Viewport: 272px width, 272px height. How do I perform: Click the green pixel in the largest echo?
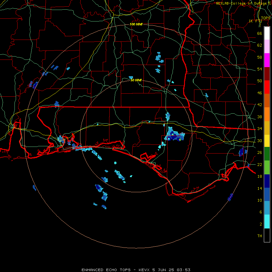pyautogui.click(x=180, y=139)
